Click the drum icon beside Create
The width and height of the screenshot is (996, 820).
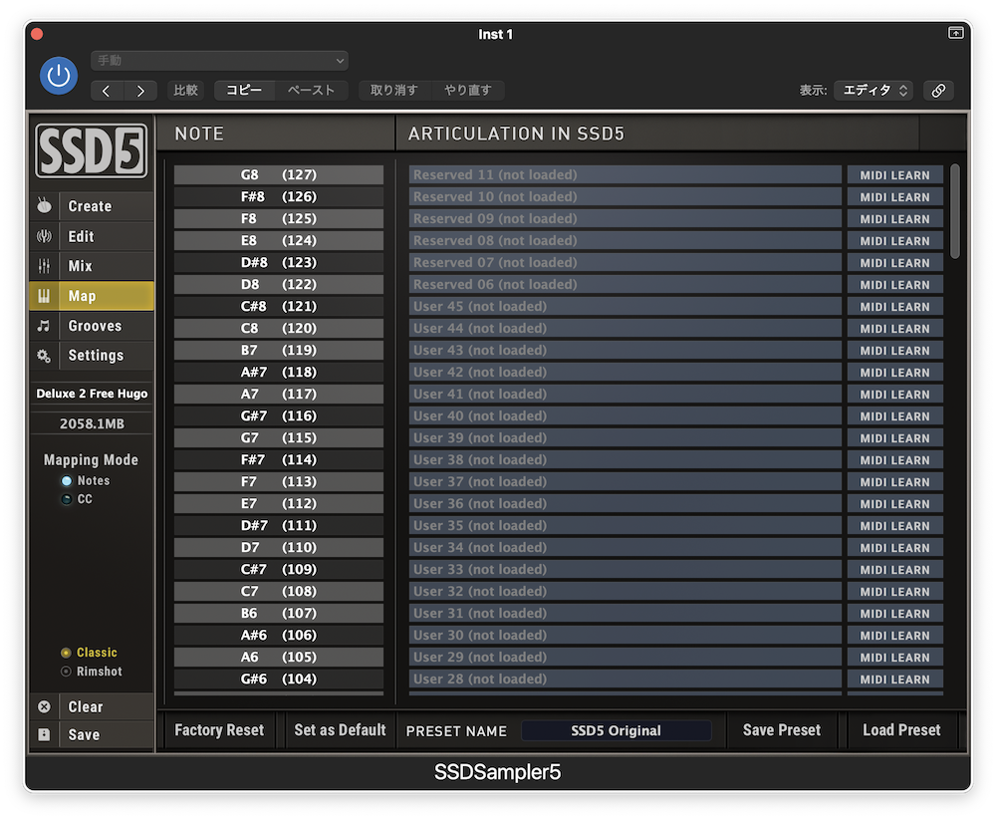(x=45, y=206)
